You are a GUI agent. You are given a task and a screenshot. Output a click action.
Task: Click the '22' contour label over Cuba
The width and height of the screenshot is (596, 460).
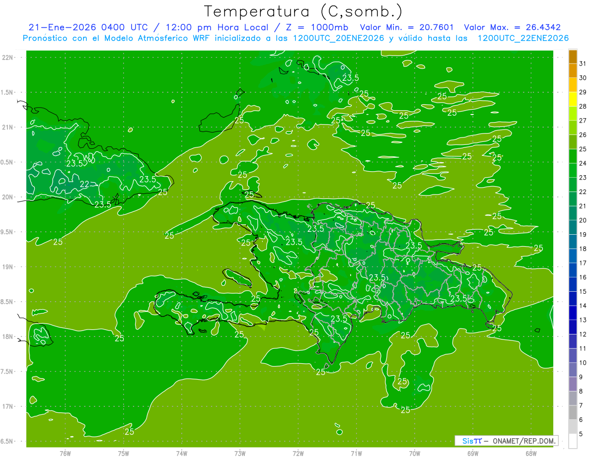coord(84,184)
